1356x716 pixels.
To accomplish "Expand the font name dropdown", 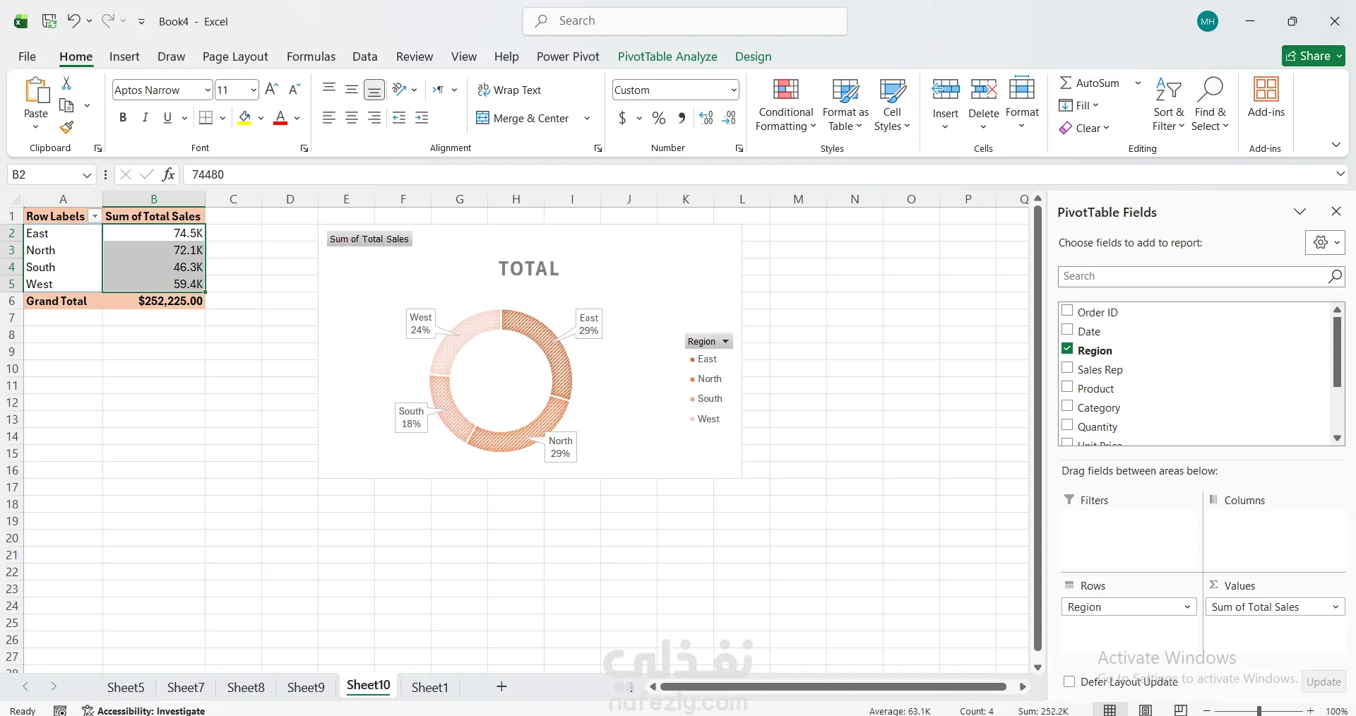I will click(207, 90).
